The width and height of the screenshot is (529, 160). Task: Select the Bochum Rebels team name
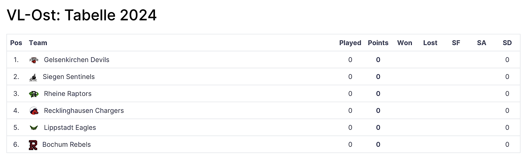point(66,145)
